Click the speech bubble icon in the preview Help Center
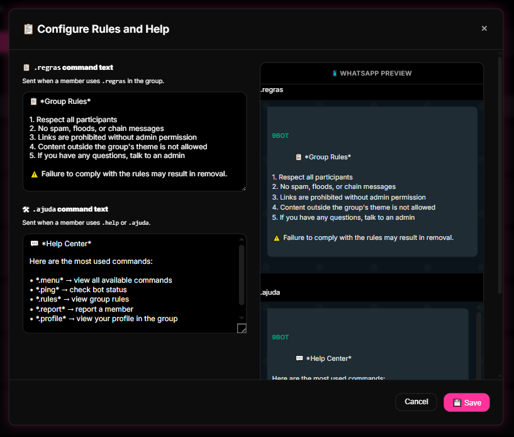This screenshot has width=514, height=437. pyautogui.click(x=299, y=358)
